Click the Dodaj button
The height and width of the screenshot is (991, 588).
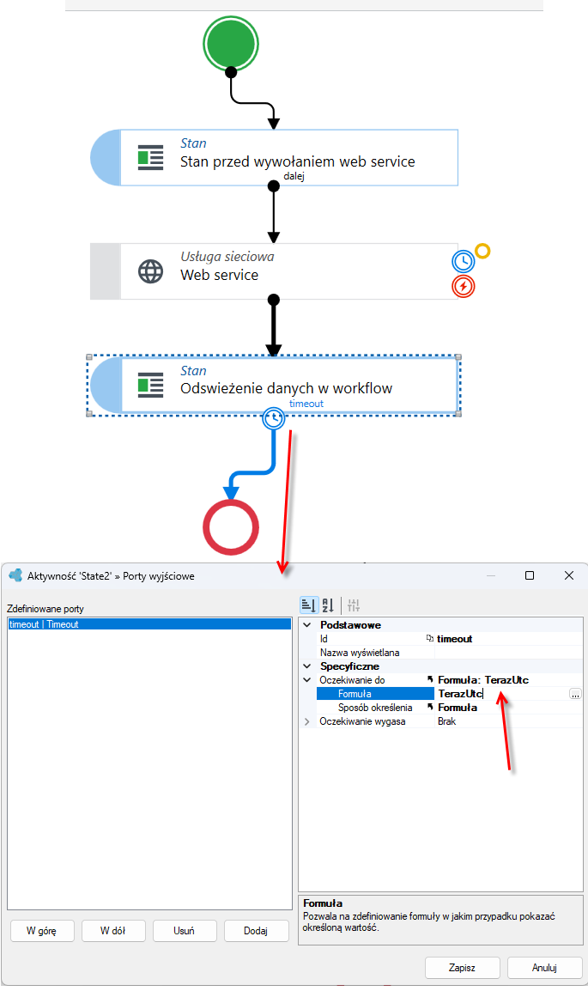pyautogui.click(x=256, y=931)
